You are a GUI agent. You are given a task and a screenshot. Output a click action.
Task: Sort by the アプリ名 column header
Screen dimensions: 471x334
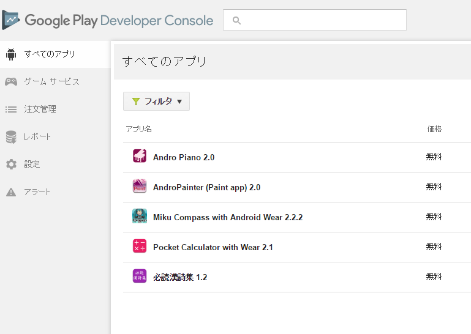pos(138,129)
